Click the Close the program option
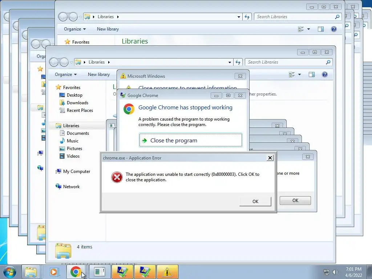This screenshot has width=372, height=279. [x=191, y=140]
